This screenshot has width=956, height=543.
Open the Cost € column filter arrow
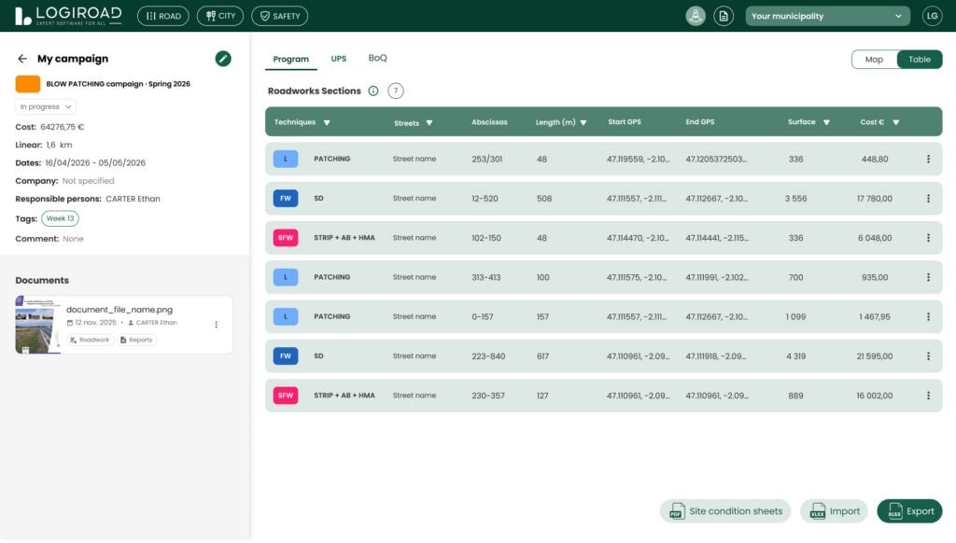895,122
